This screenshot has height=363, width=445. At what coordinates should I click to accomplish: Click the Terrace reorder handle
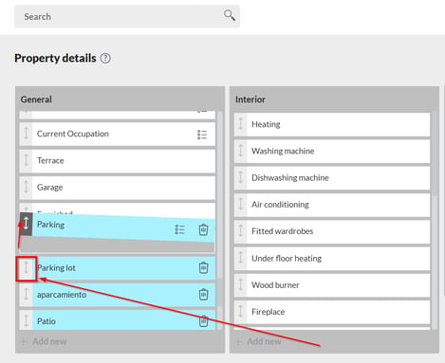tap(26, 161)
